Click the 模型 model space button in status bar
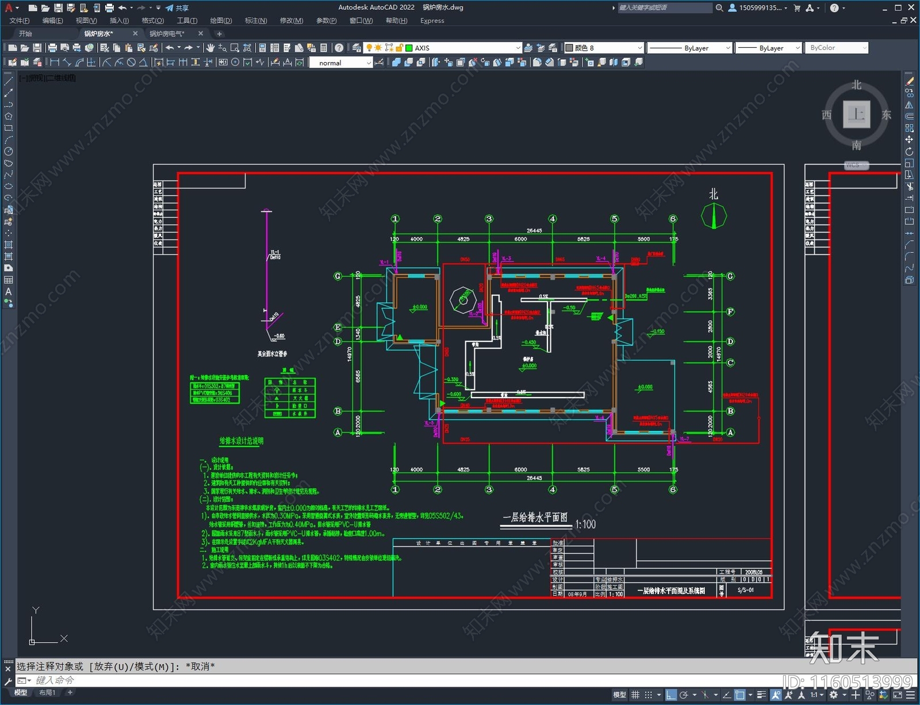920x705 pixels. click(619, 695)
